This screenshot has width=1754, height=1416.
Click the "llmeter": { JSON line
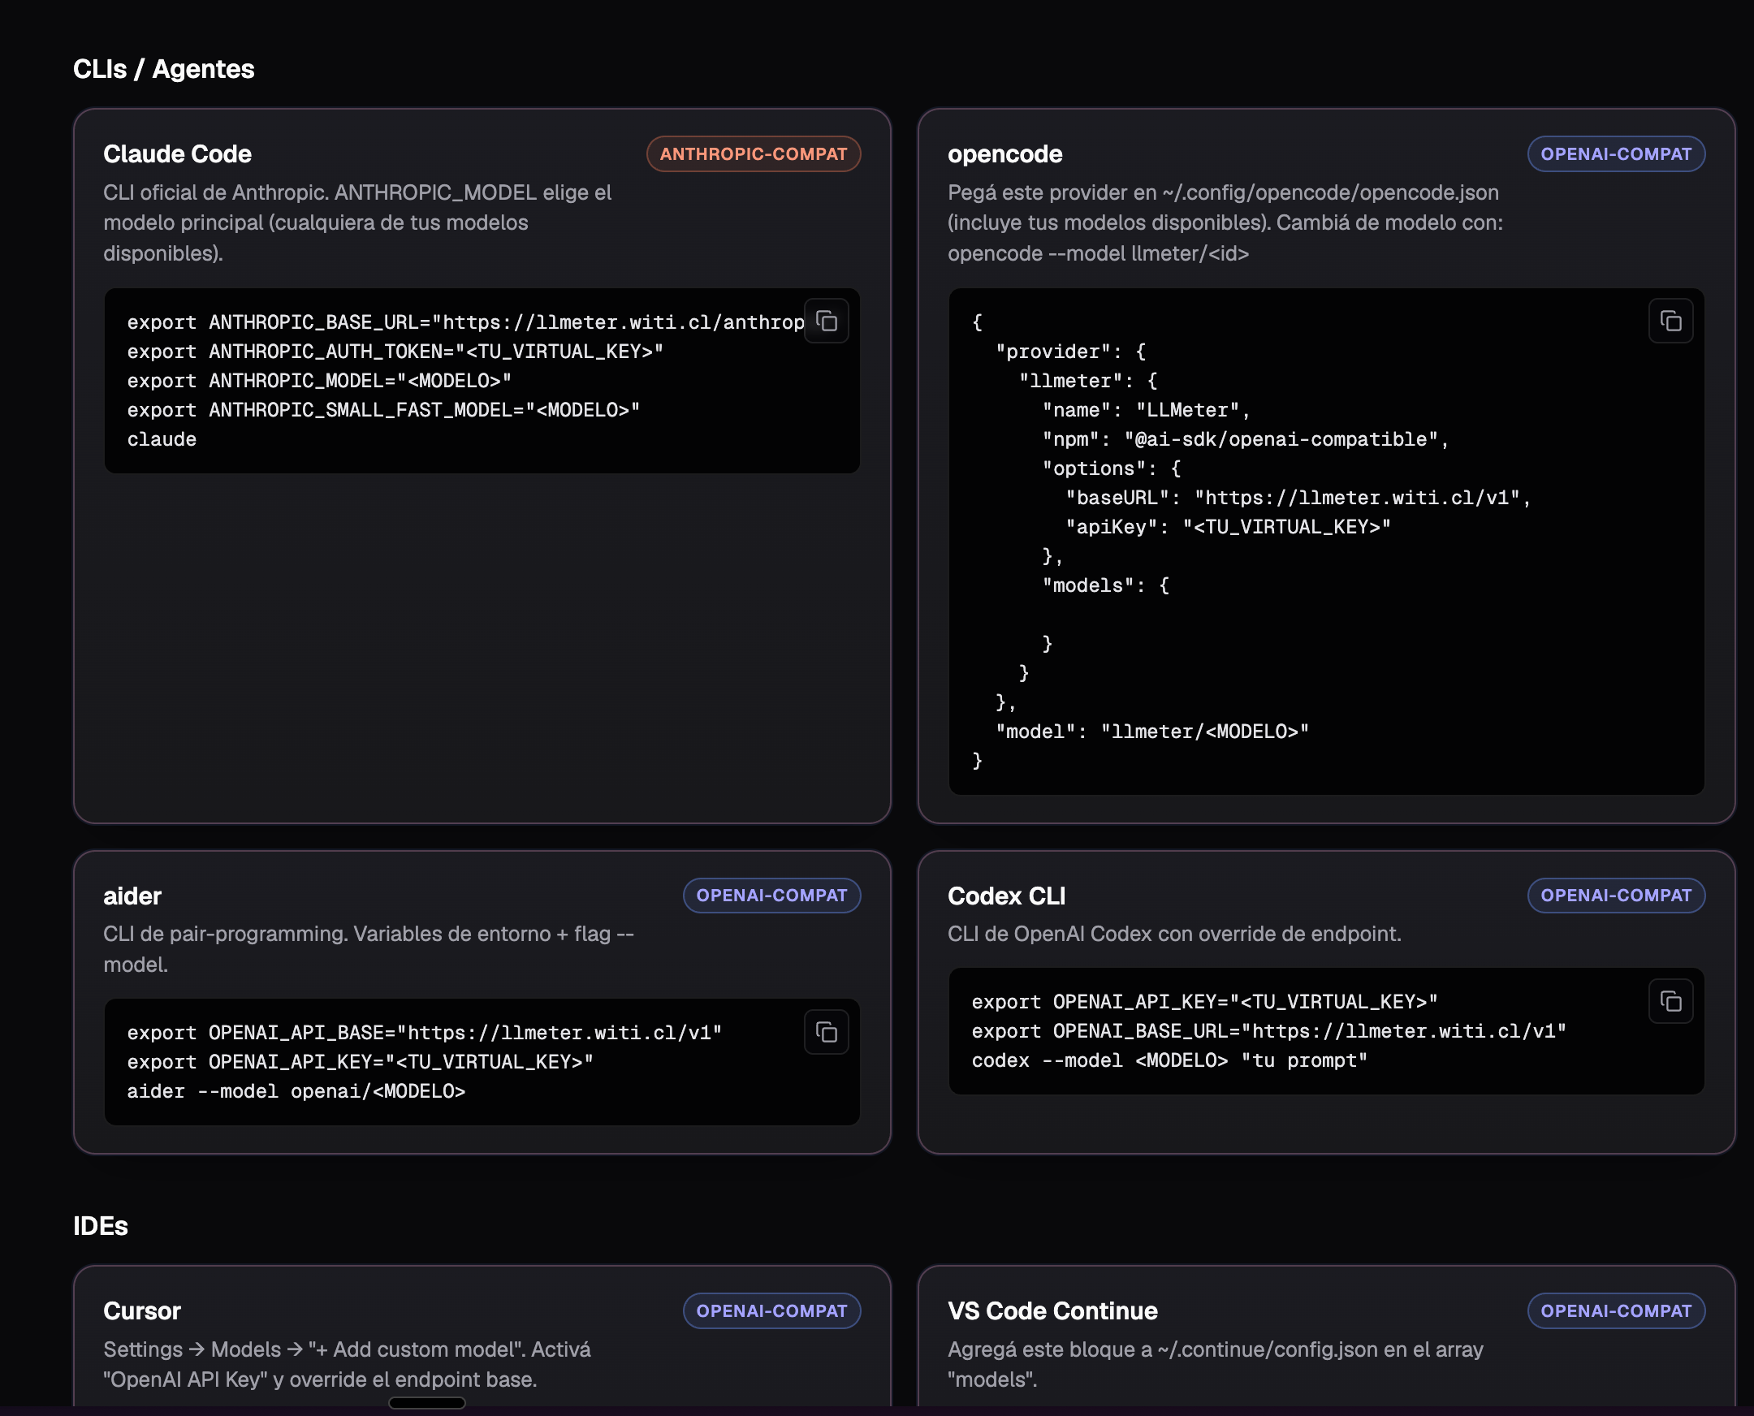[x=1088, y=381]
